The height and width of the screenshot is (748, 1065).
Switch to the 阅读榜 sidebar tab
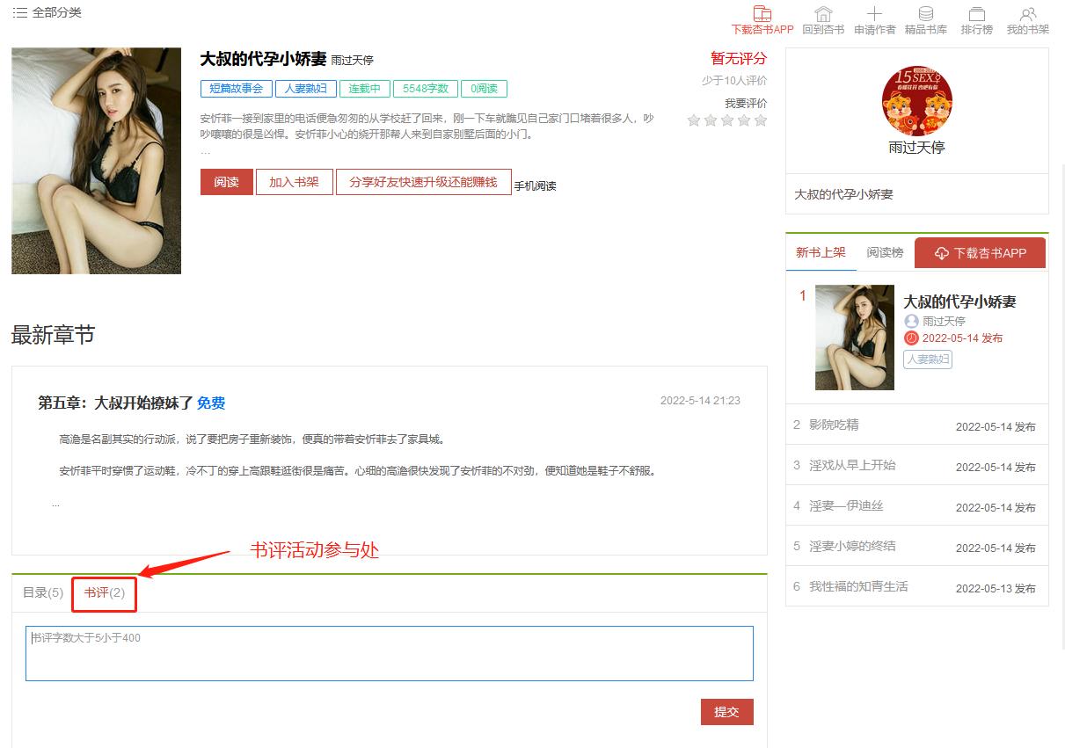(885, 253)
